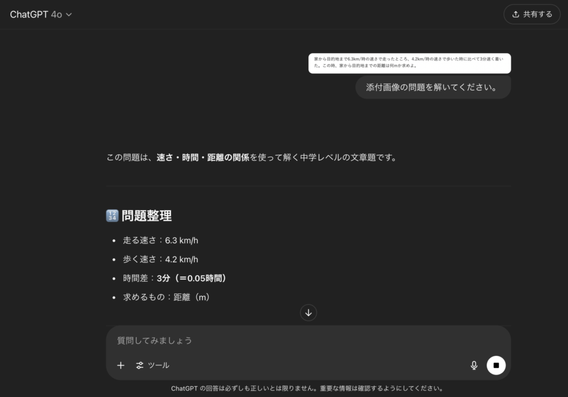Image resolution: width=568 pixels, height=397 pixels.
Task: Stop response generation with the square button
Action: [496, 365]
